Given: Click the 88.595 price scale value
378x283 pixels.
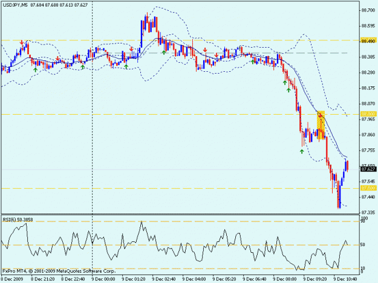Looking at the screenshot, I should point(368,26).
